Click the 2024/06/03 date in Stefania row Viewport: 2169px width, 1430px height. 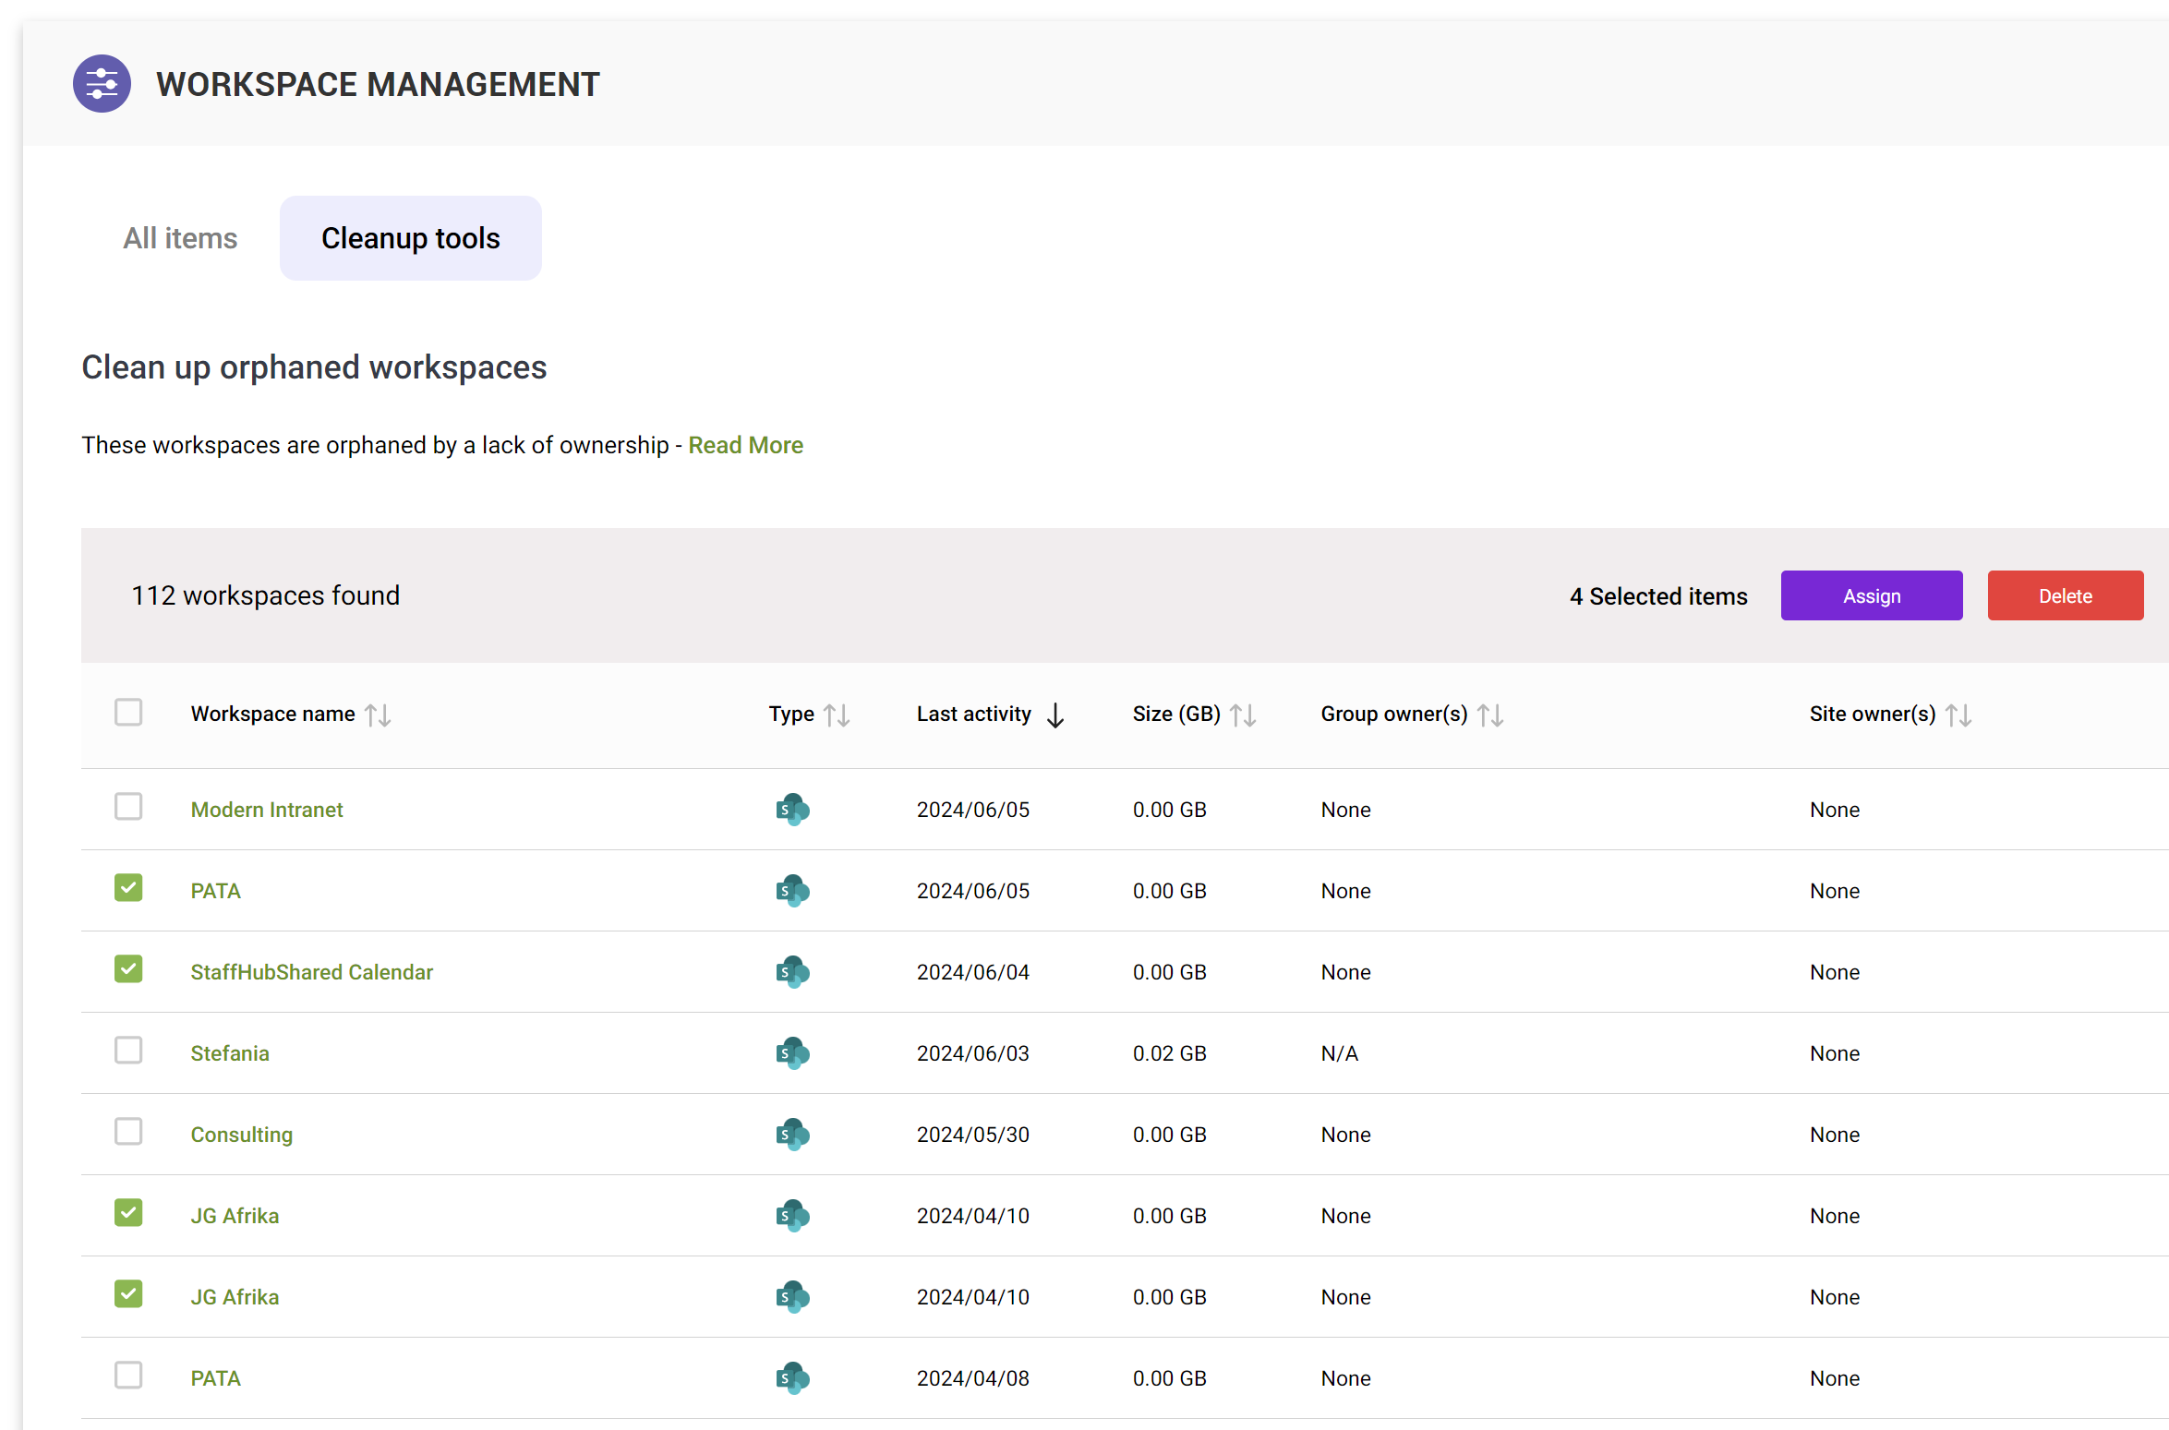point(973,1054)
